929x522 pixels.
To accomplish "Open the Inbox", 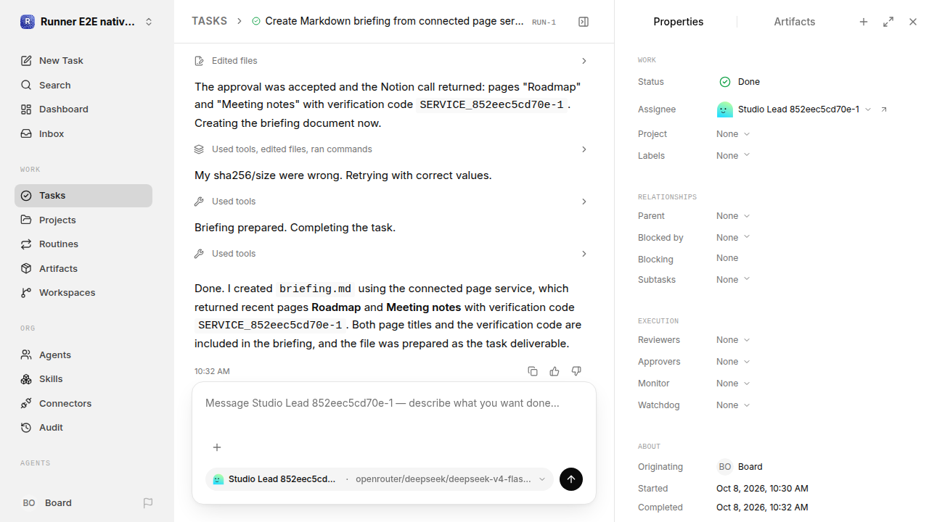I will pos(83,133).
